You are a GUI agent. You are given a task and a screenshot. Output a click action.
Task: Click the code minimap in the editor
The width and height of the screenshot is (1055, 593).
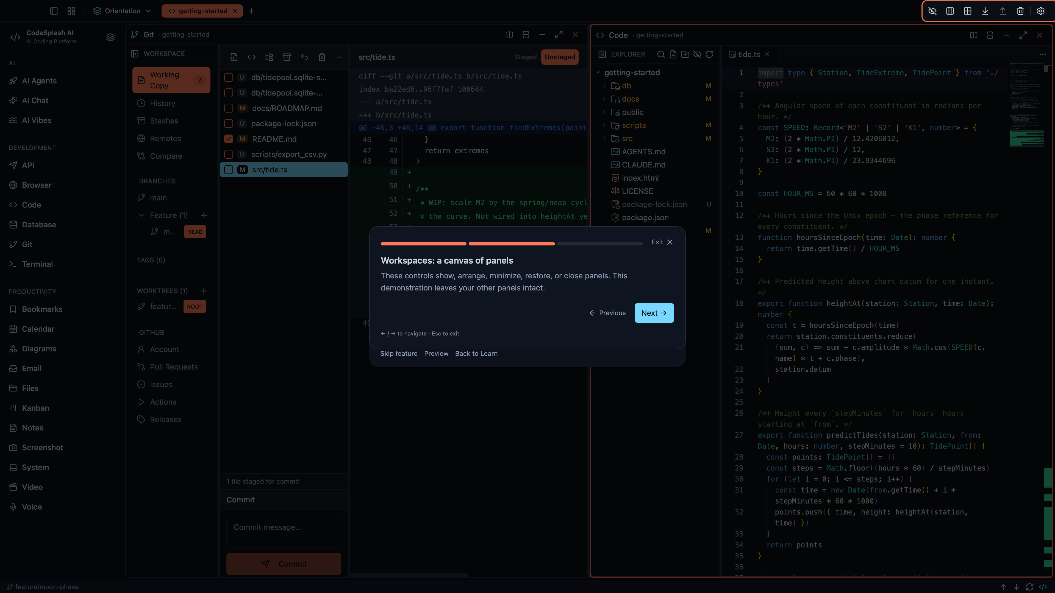tap(1027, 106)
